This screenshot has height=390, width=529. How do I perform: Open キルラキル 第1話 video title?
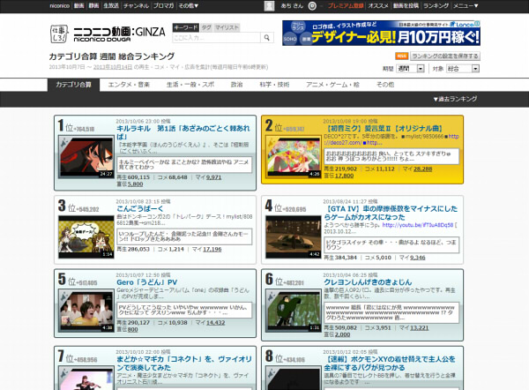(183, 132)
